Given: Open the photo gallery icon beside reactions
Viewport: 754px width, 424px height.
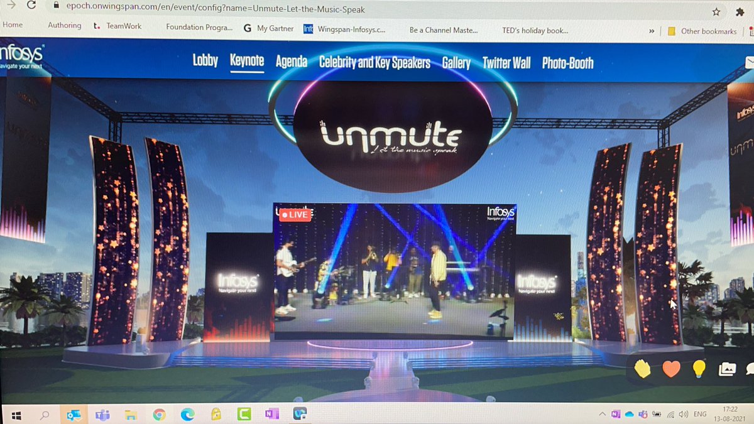Looking at the screenshot, I should coord(727,369).
